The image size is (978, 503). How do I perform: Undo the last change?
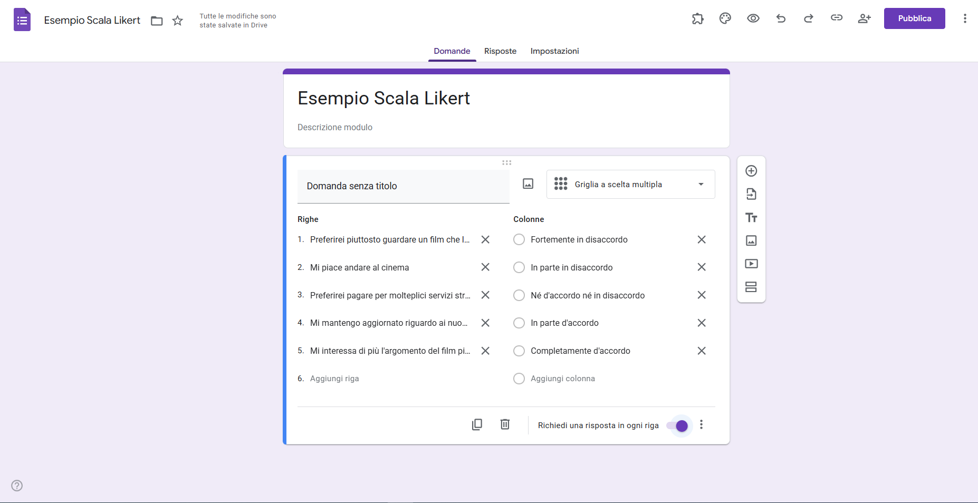[x=781, y=18]
